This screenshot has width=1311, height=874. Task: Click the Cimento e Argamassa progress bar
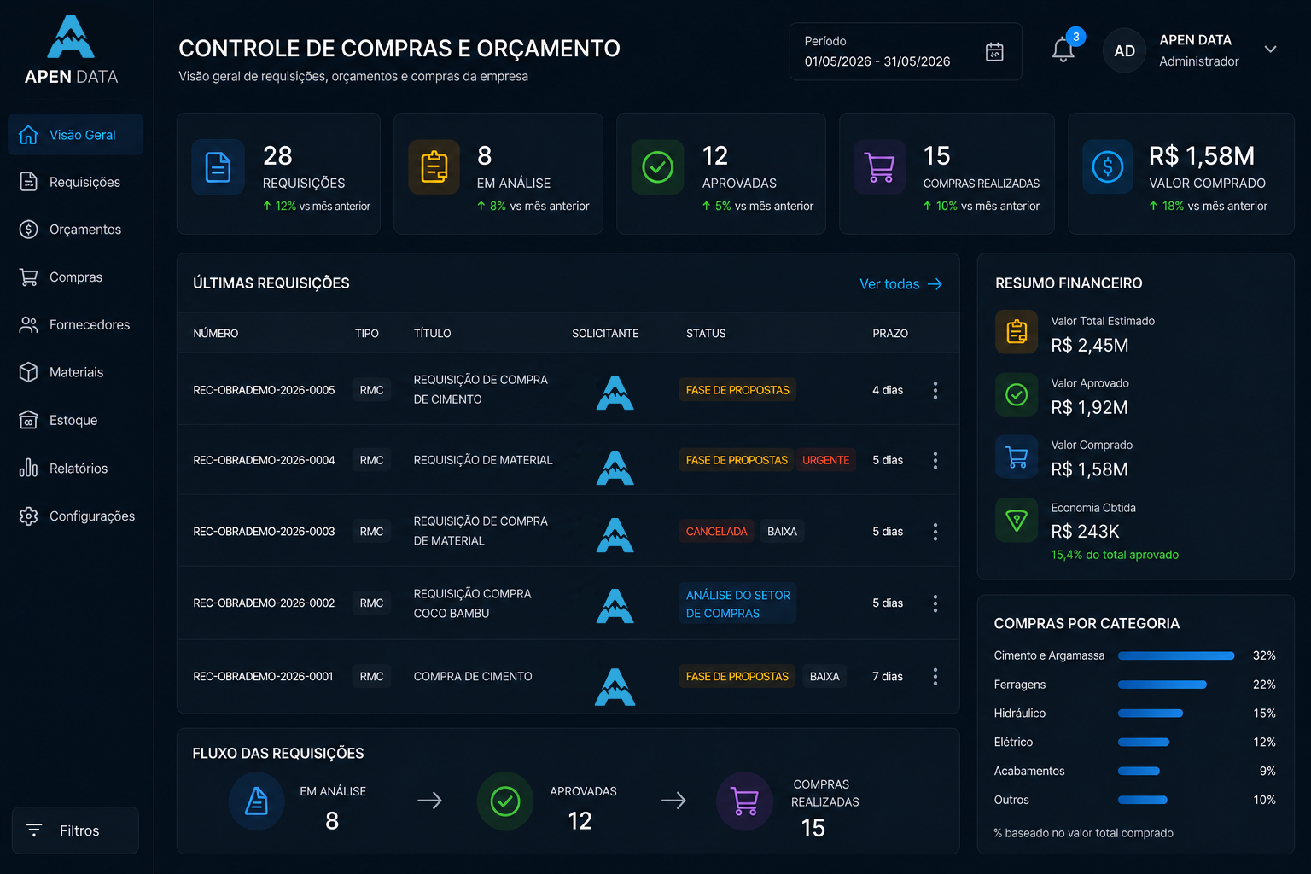[x=1176, y=655]
